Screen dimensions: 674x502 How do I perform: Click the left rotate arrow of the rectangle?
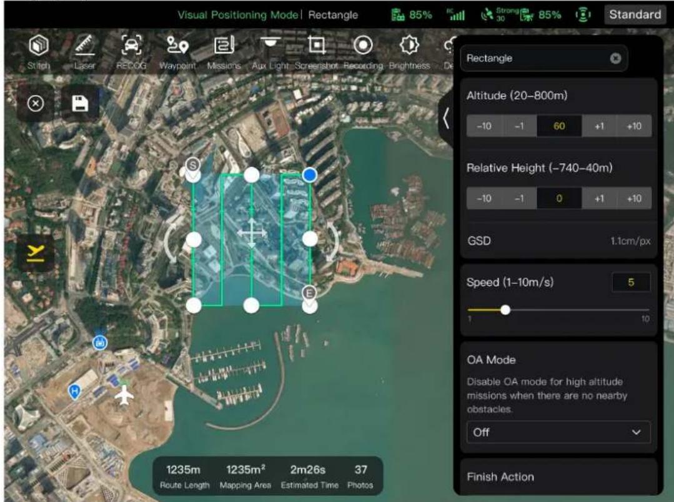[170, 242]
